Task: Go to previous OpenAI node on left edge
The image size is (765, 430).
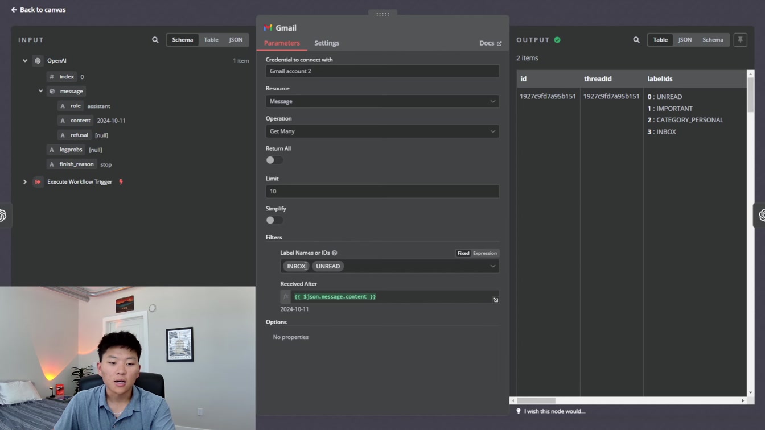Action: point(3,216)
